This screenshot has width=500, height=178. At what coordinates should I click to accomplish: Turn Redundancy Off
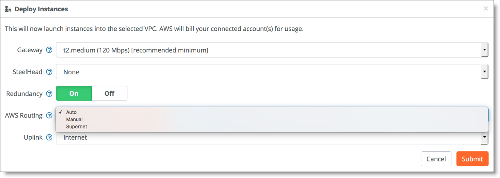pos(109,94)
